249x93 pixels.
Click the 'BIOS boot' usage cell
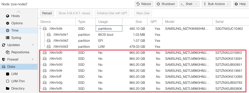(109, 34)
